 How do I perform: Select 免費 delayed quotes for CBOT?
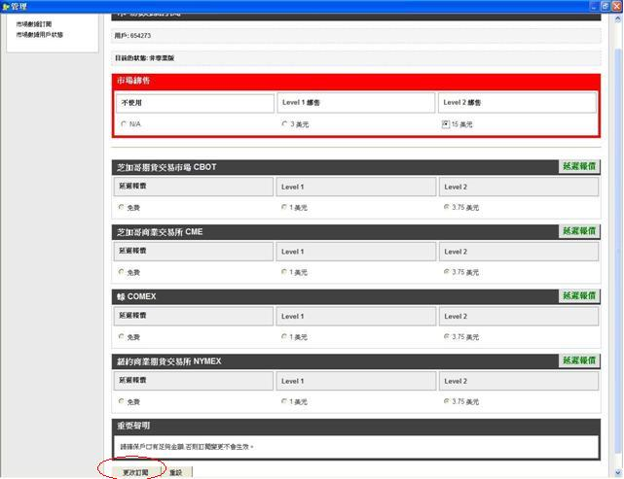pos(122,207)
